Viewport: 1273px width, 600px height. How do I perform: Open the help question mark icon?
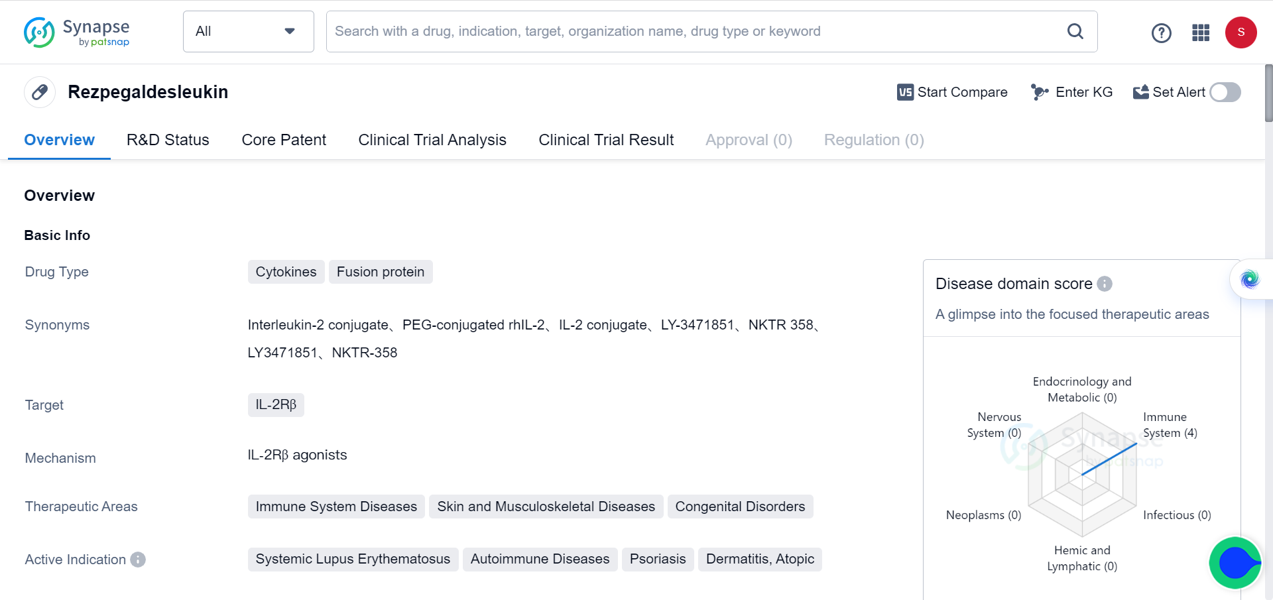[x=1161, y=32]
